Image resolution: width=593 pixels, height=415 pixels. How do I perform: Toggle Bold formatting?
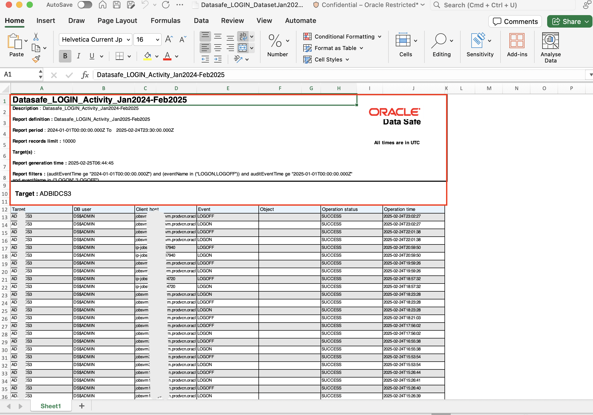pyautogui.click(x=65, y=56)
